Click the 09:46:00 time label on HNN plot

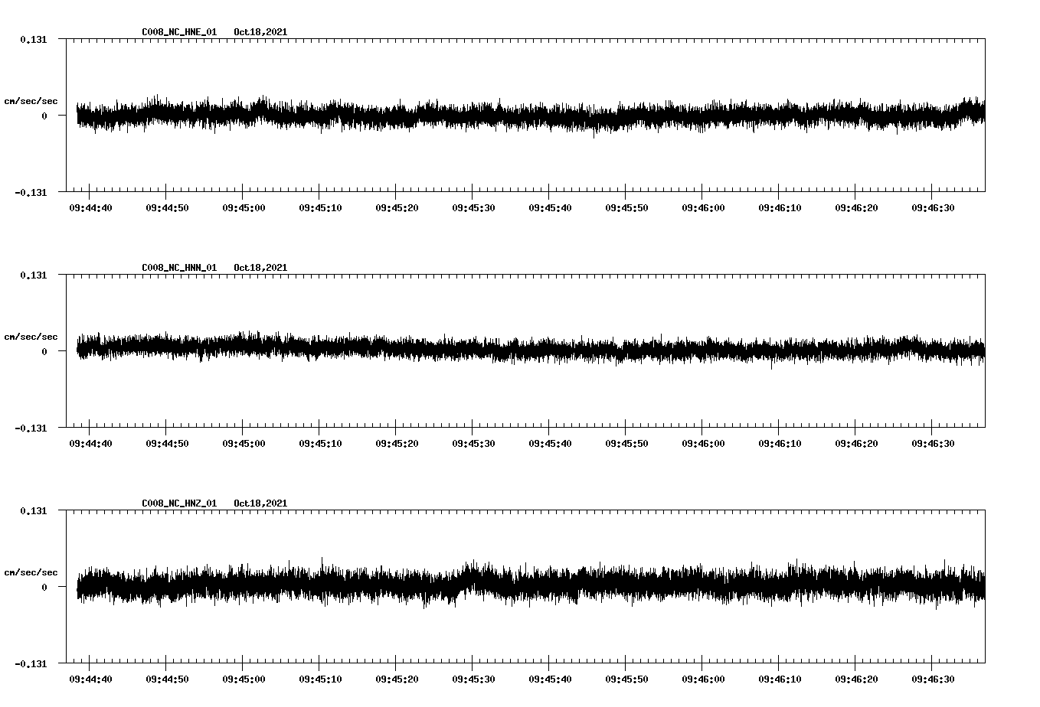click(703, 444)
